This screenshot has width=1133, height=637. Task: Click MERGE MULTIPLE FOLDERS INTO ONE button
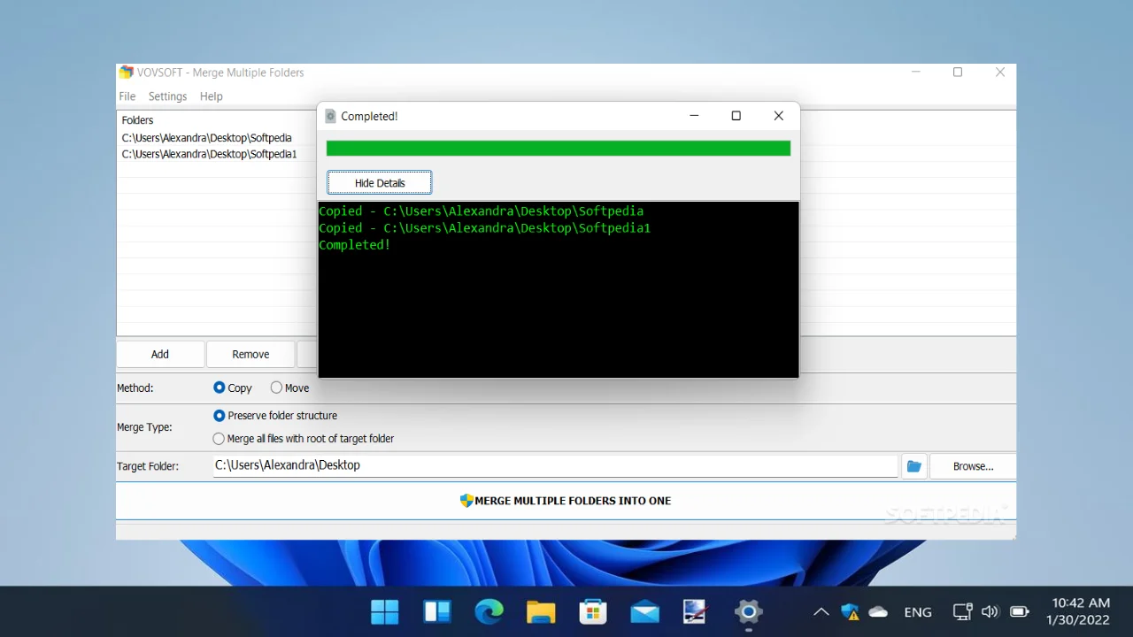tap(566, 501)
